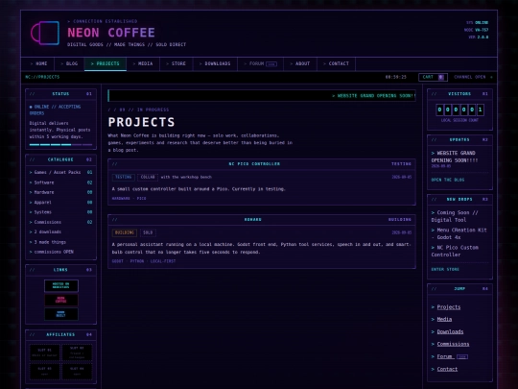518x389 pixels.
Task: Jump to Commissions via Jump panel
Action: point(453,345)
